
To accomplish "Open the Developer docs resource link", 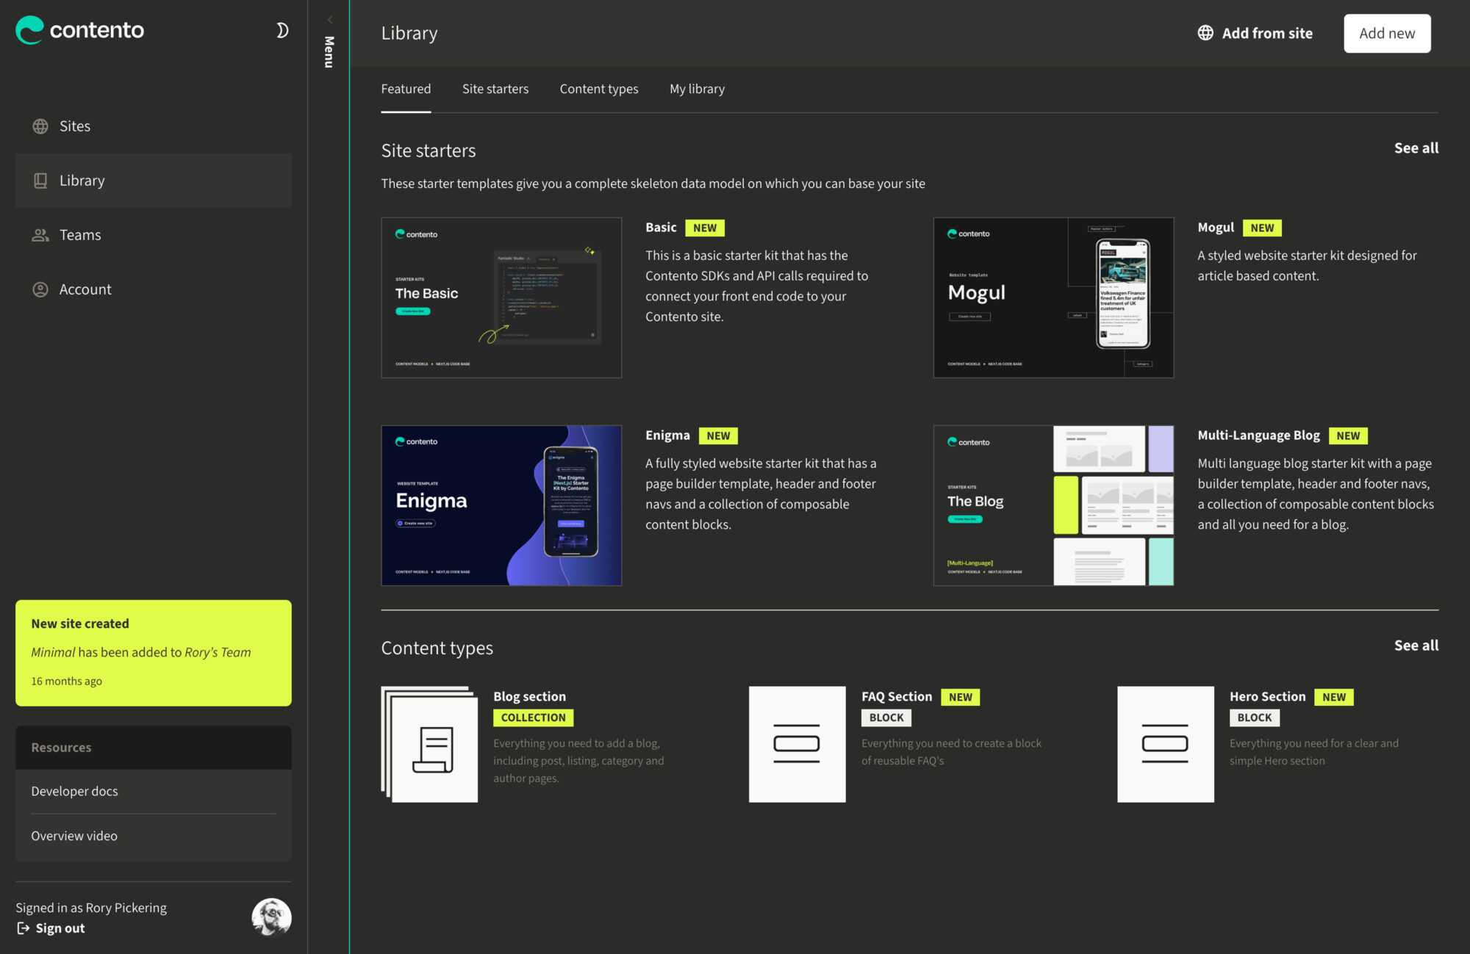I will [74, 791].
